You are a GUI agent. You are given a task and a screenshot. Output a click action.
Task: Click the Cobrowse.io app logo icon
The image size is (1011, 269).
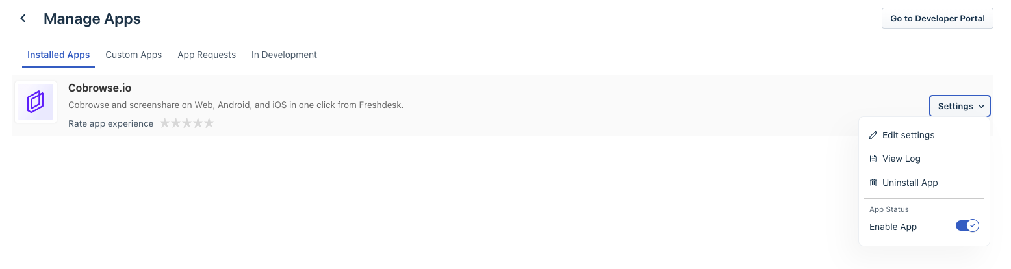[35, 102]
